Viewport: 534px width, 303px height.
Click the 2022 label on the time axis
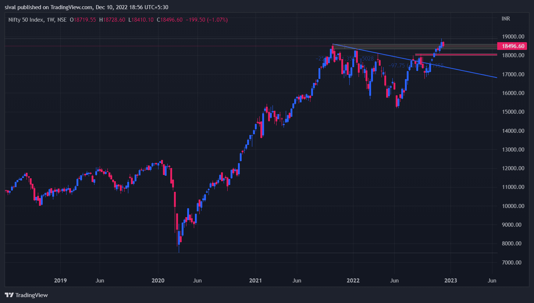[353, 281]
